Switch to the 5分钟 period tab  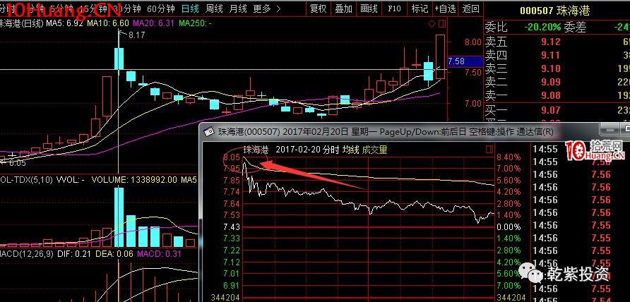click(x=62, y=8)
